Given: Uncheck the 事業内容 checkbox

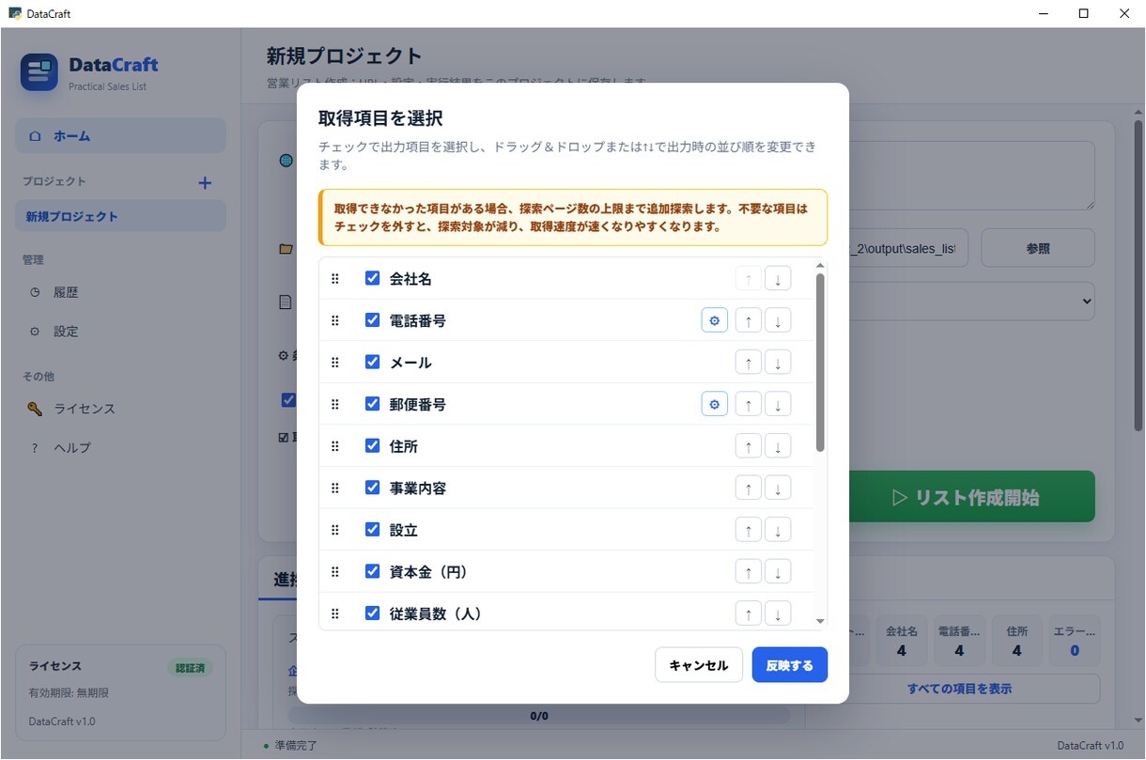Looking at the screenshot, I should 372,488.
